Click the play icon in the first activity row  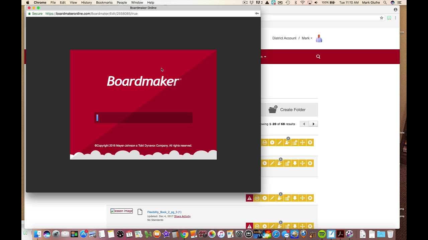[272, 143]
